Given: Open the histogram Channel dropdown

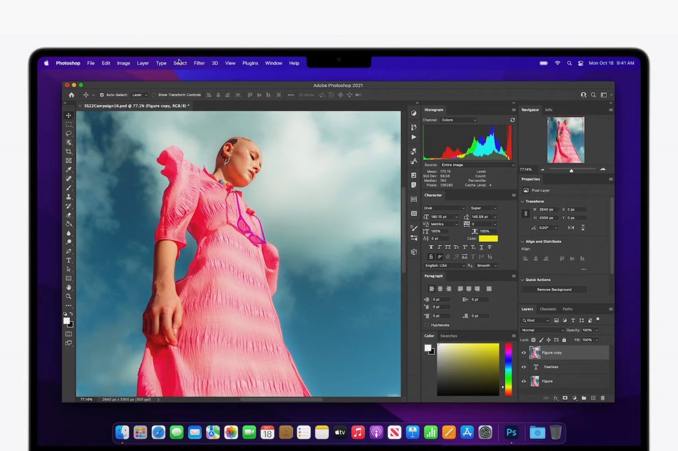Looking at the screenshot, I should click(x=458, y=120).
